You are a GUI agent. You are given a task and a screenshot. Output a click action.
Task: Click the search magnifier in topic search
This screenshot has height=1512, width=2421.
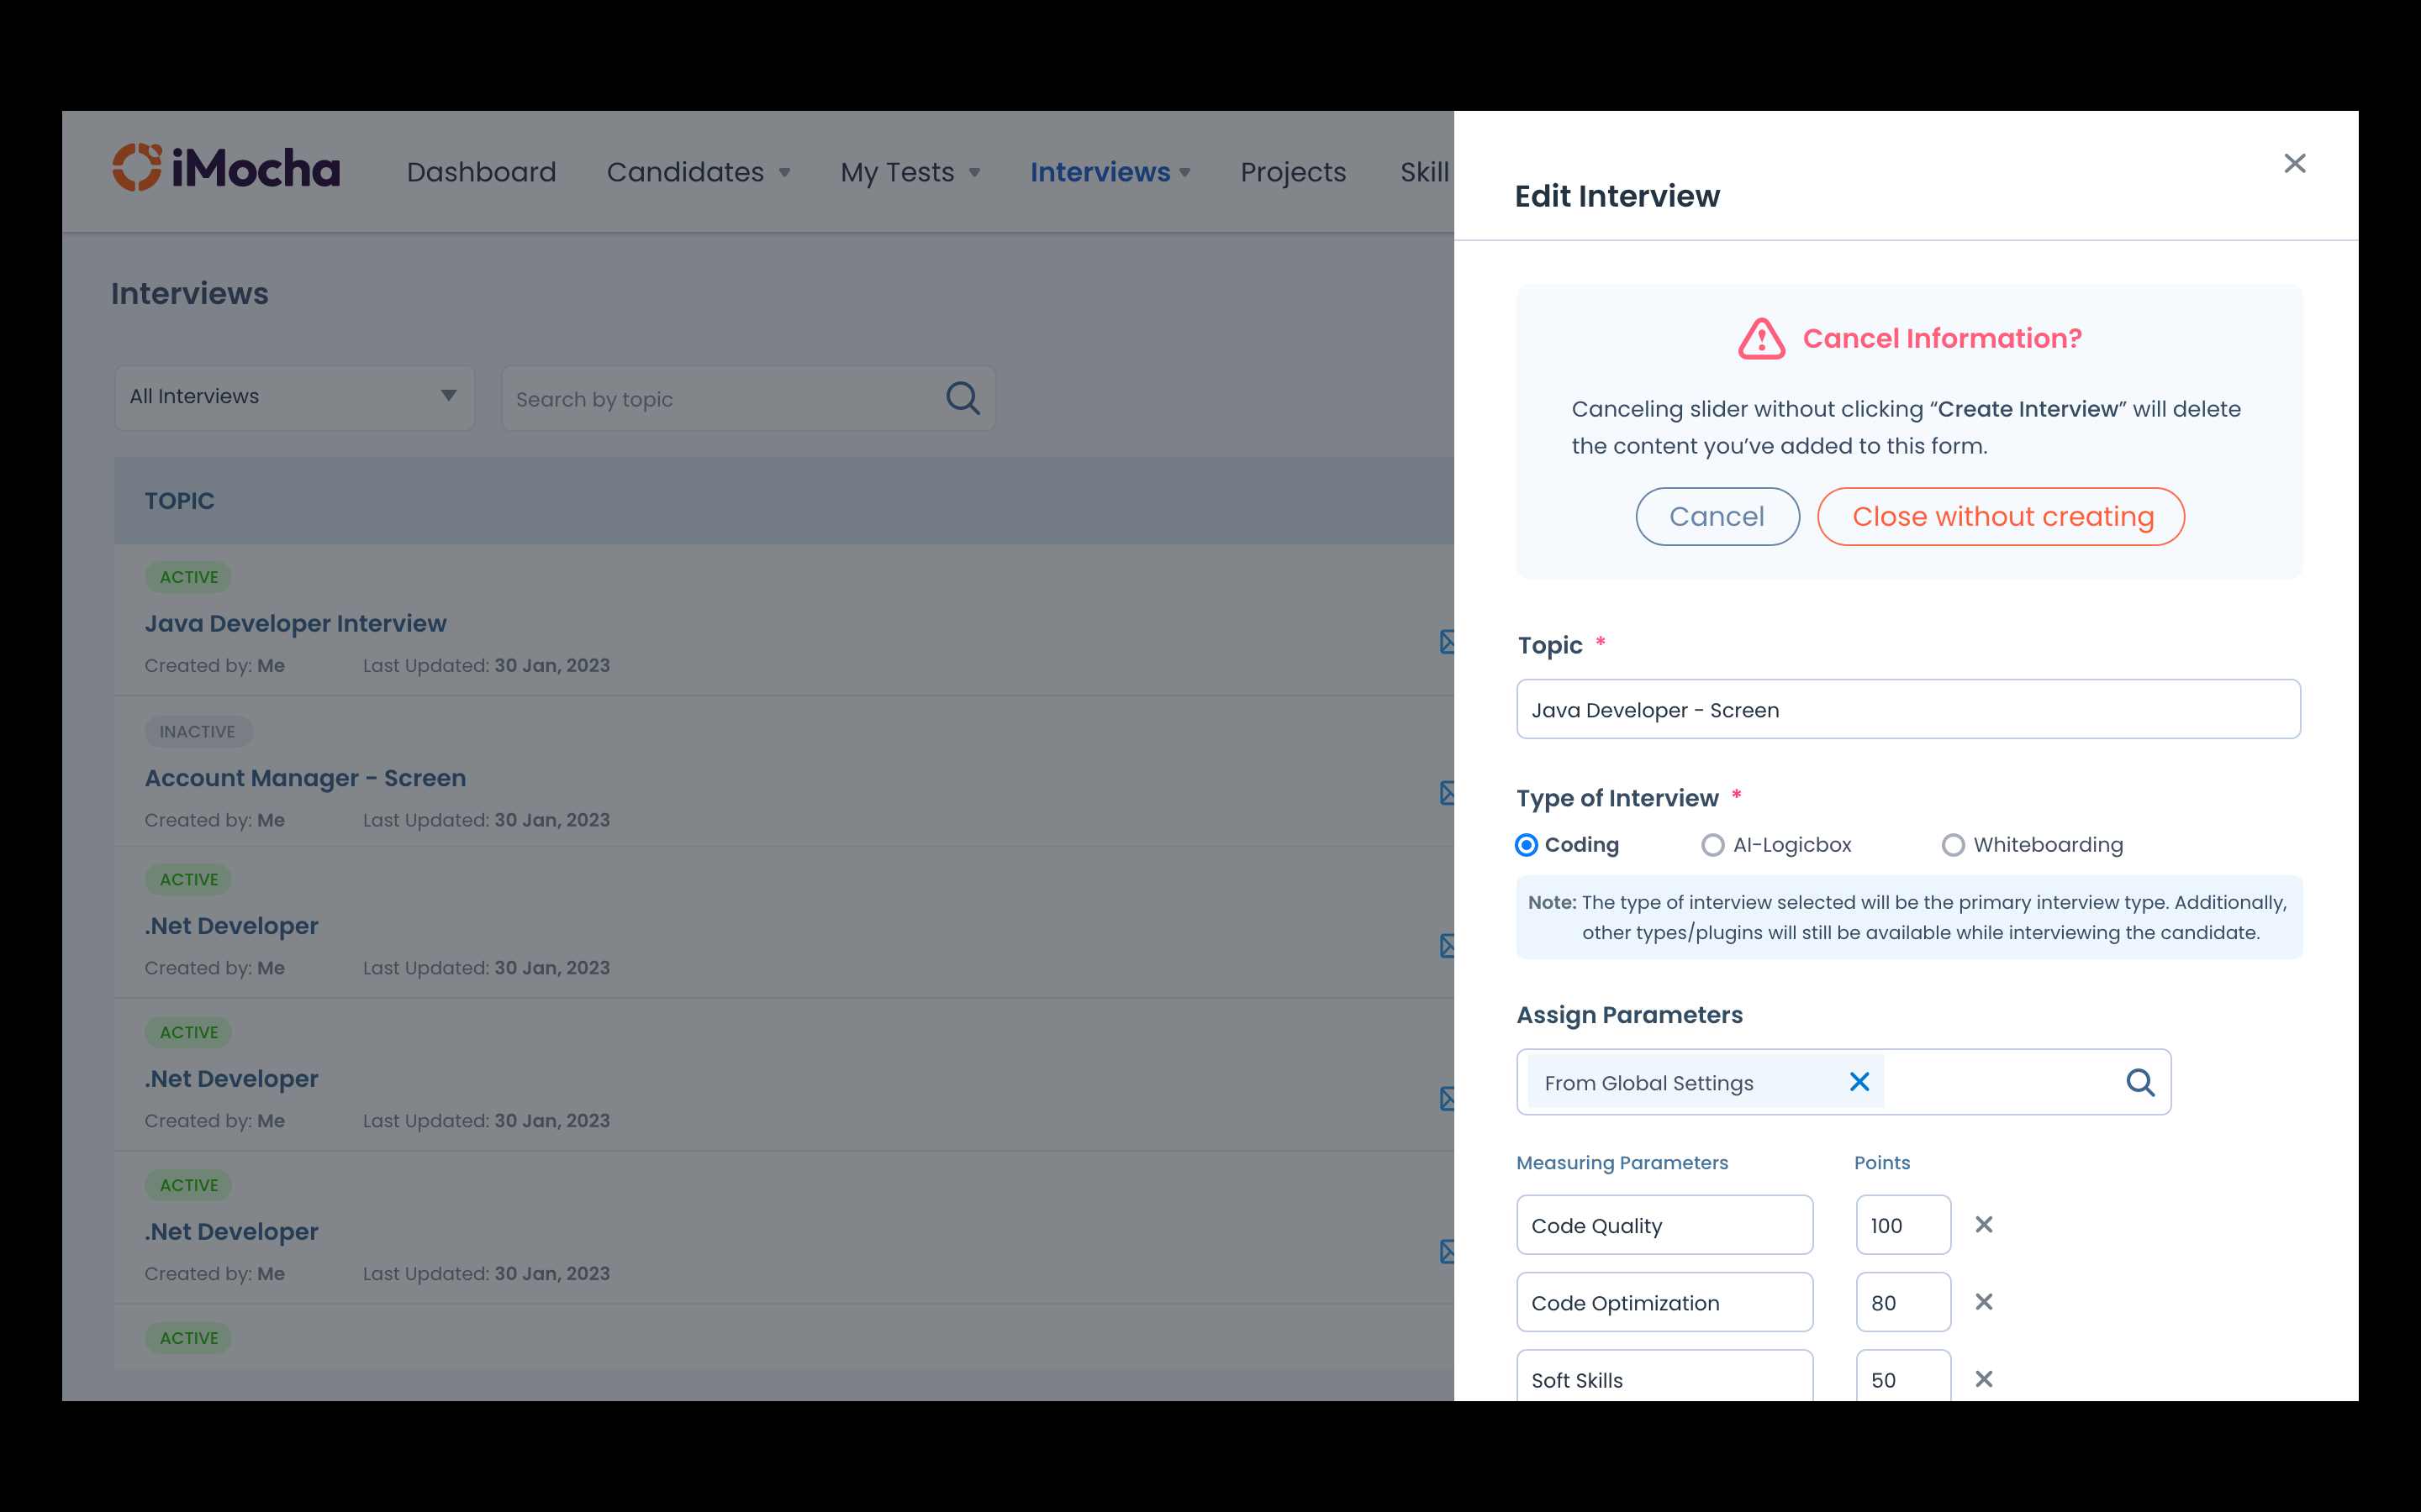pyautogui.click(x=963, y=398)
